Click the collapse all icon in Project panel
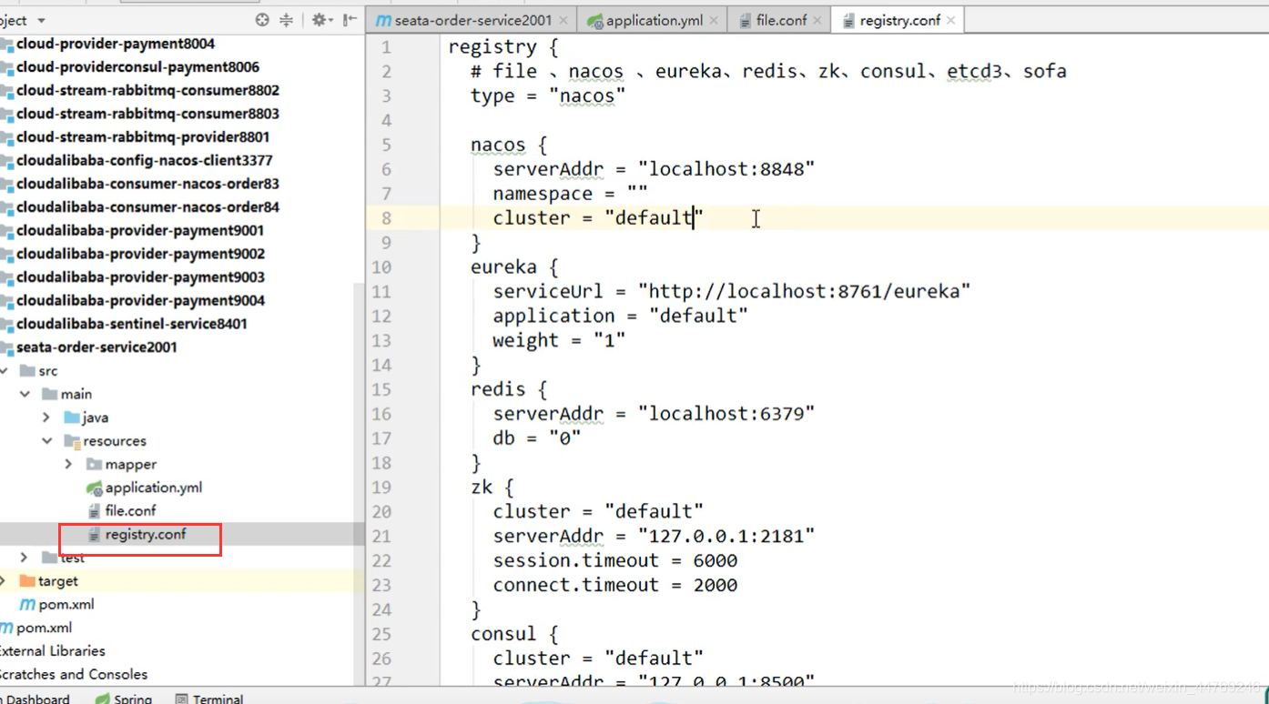 pyautogui.click(x=287, y=20)
